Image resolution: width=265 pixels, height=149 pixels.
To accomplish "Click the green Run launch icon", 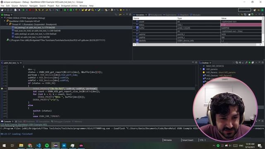I will click(x=71, y=10).
